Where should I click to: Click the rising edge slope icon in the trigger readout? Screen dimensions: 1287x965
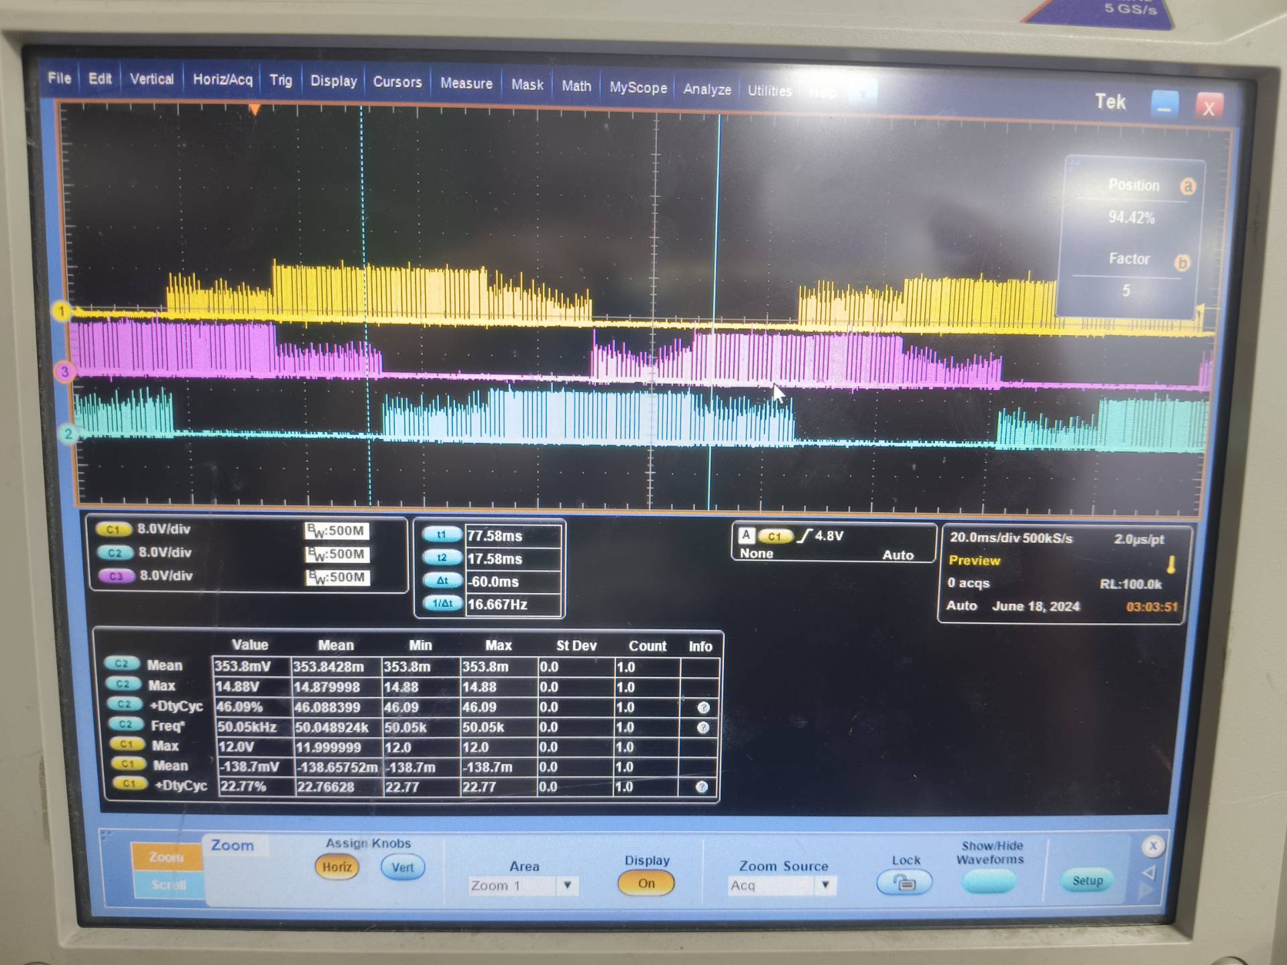pos(804,535)
